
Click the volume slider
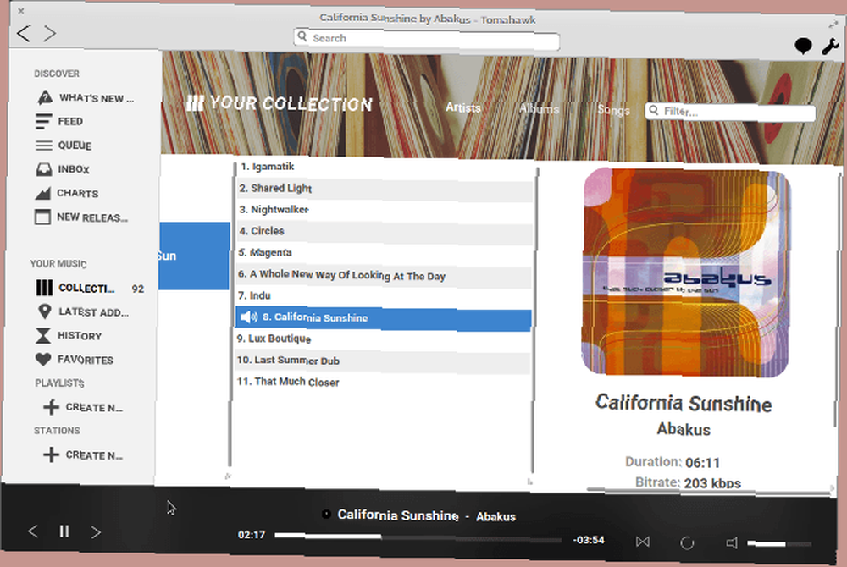click(x=779, y=544)
